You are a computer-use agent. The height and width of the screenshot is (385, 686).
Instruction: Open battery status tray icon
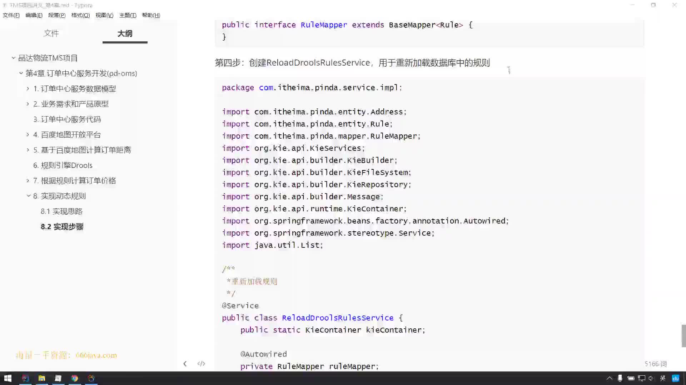pos(631,378)
